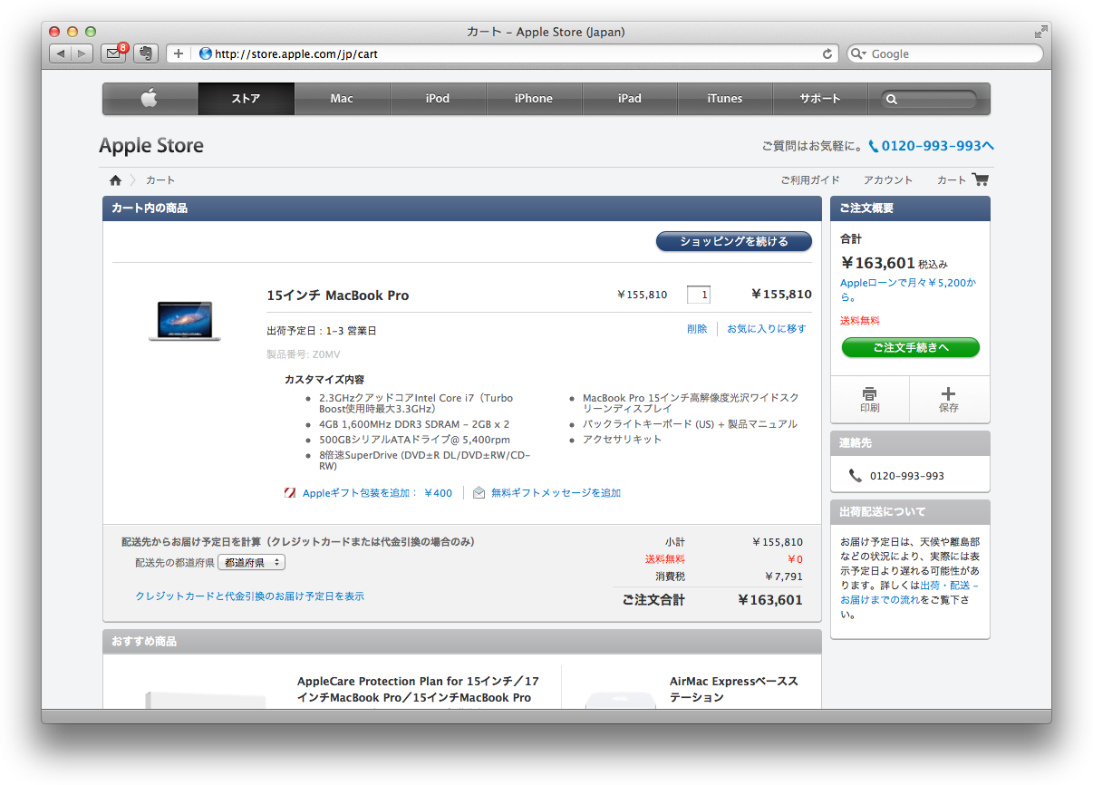Move the item with お気に入りに移す
Image resolution: width=1093 pixels, height=785 pixels.
click(x=767, y=329)
